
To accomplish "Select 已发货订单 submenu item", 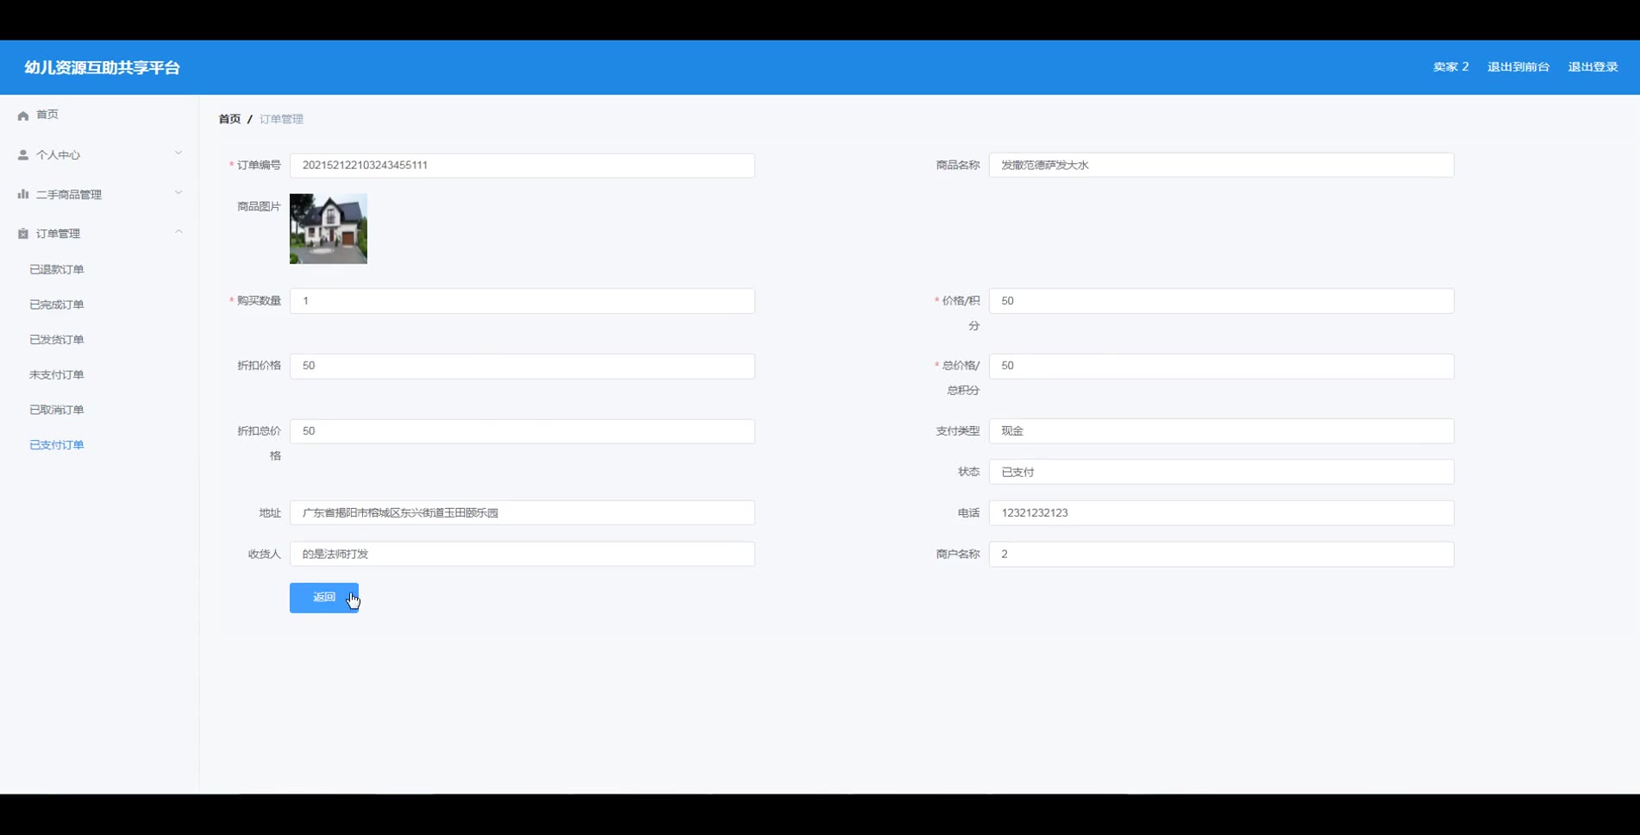I will [x=57, y=340].
